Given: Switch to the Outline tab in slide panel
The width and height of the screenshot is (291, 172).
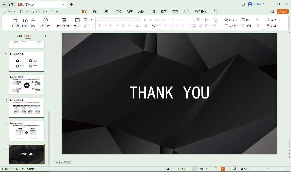Looking at the screenshot, I should 19,36.
